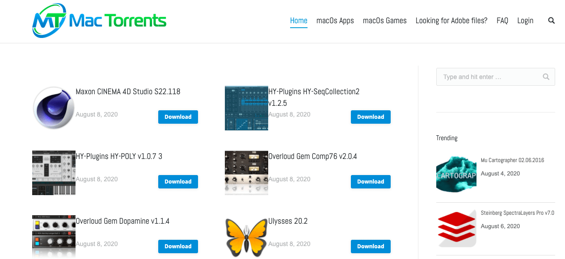
Task: Open the FAQ page
Action: (502, 21)
